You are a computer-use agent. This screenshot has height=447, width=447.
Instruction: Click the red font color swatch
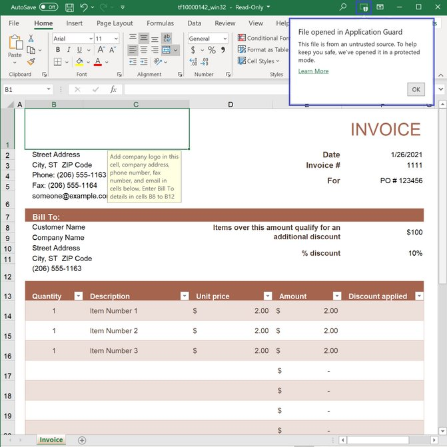tap(97, 62)
